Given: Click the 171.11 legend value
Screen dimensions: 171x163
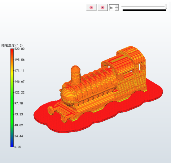Looking at the screenshot, I should click(19, 71).
